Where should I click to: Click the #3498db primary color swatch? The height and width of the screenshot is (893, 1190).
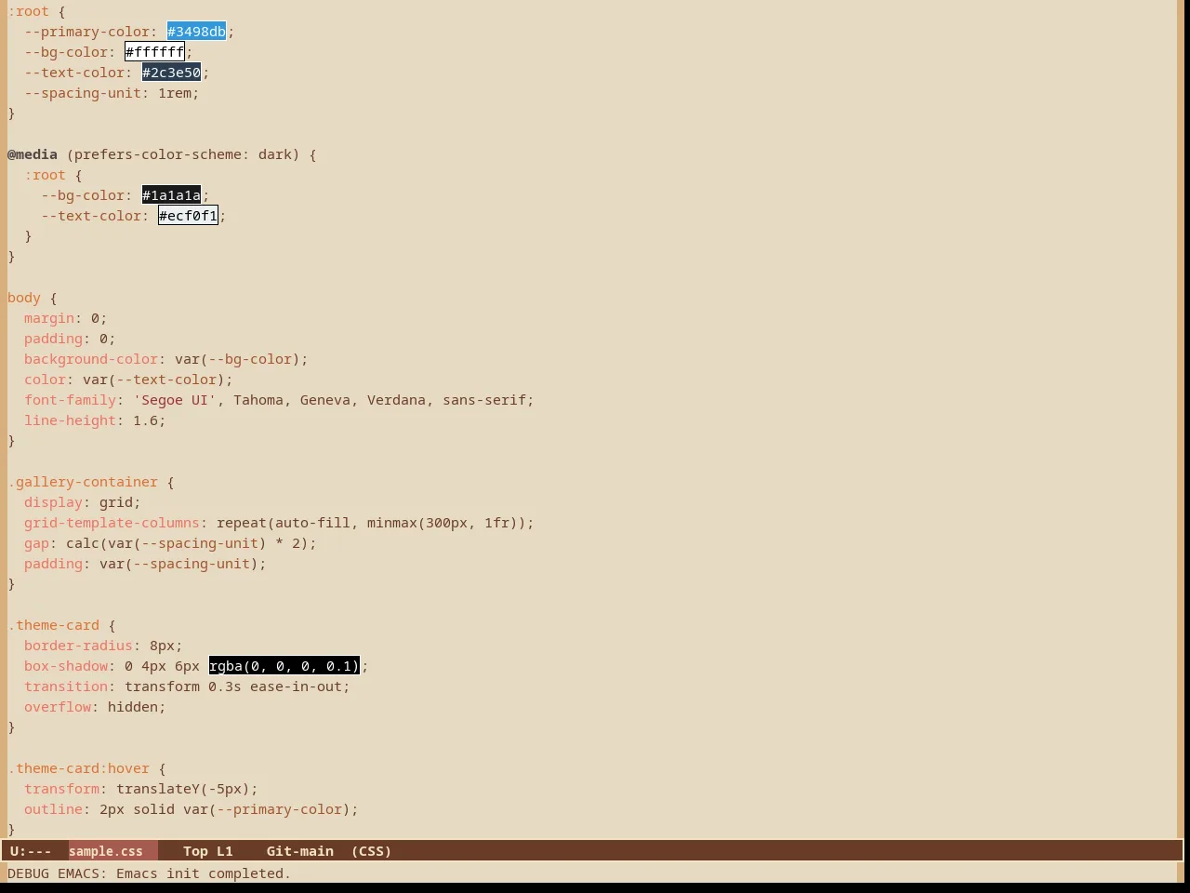point(196,32)
